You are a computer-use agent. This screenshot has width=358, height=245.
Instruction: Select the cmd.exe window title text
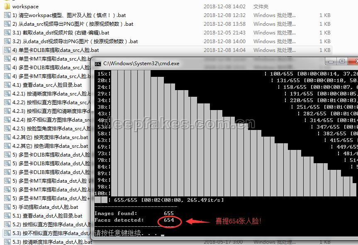[x=141, y=63]
